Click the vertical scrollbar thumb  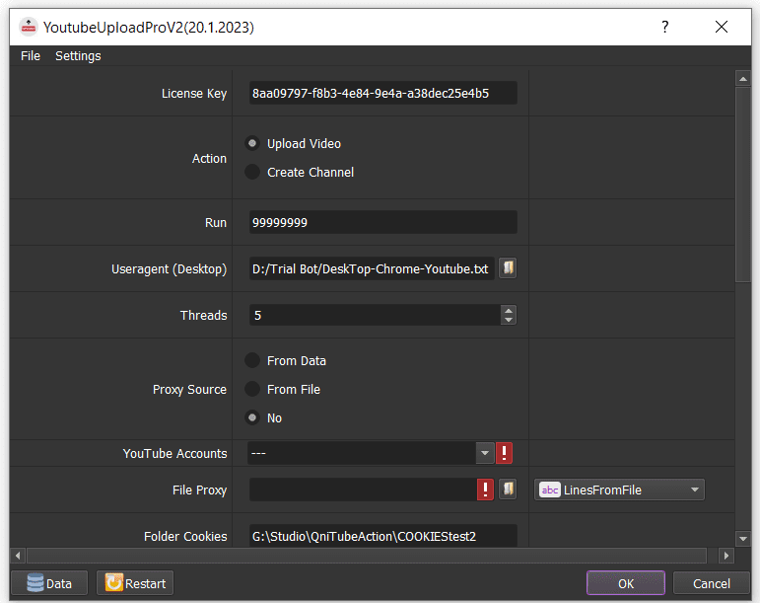(743, 185)
